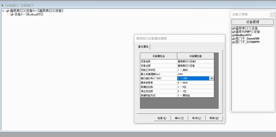Collapse the 通用串口父设备0 tree node

[x=3, y=11]
